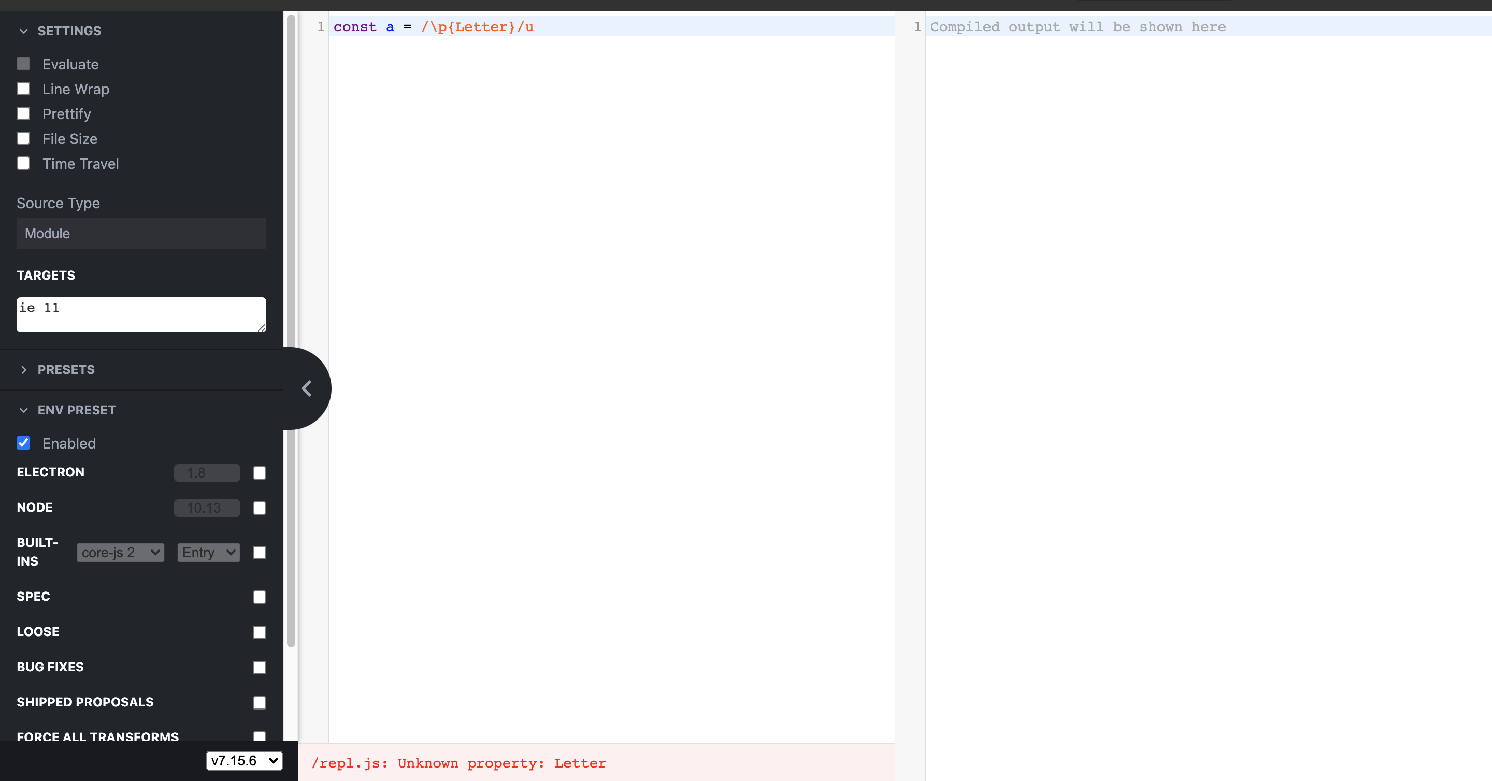Collapse the settings sidebar panel

point(306,388)
